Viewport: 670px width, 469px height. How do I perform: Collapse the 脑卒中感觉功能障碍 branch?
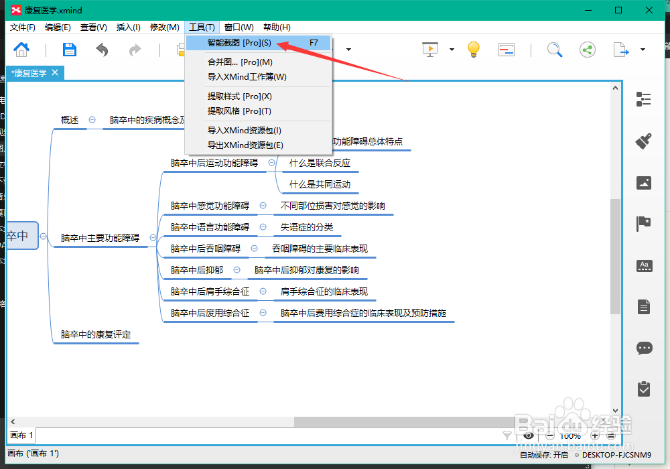263,206
